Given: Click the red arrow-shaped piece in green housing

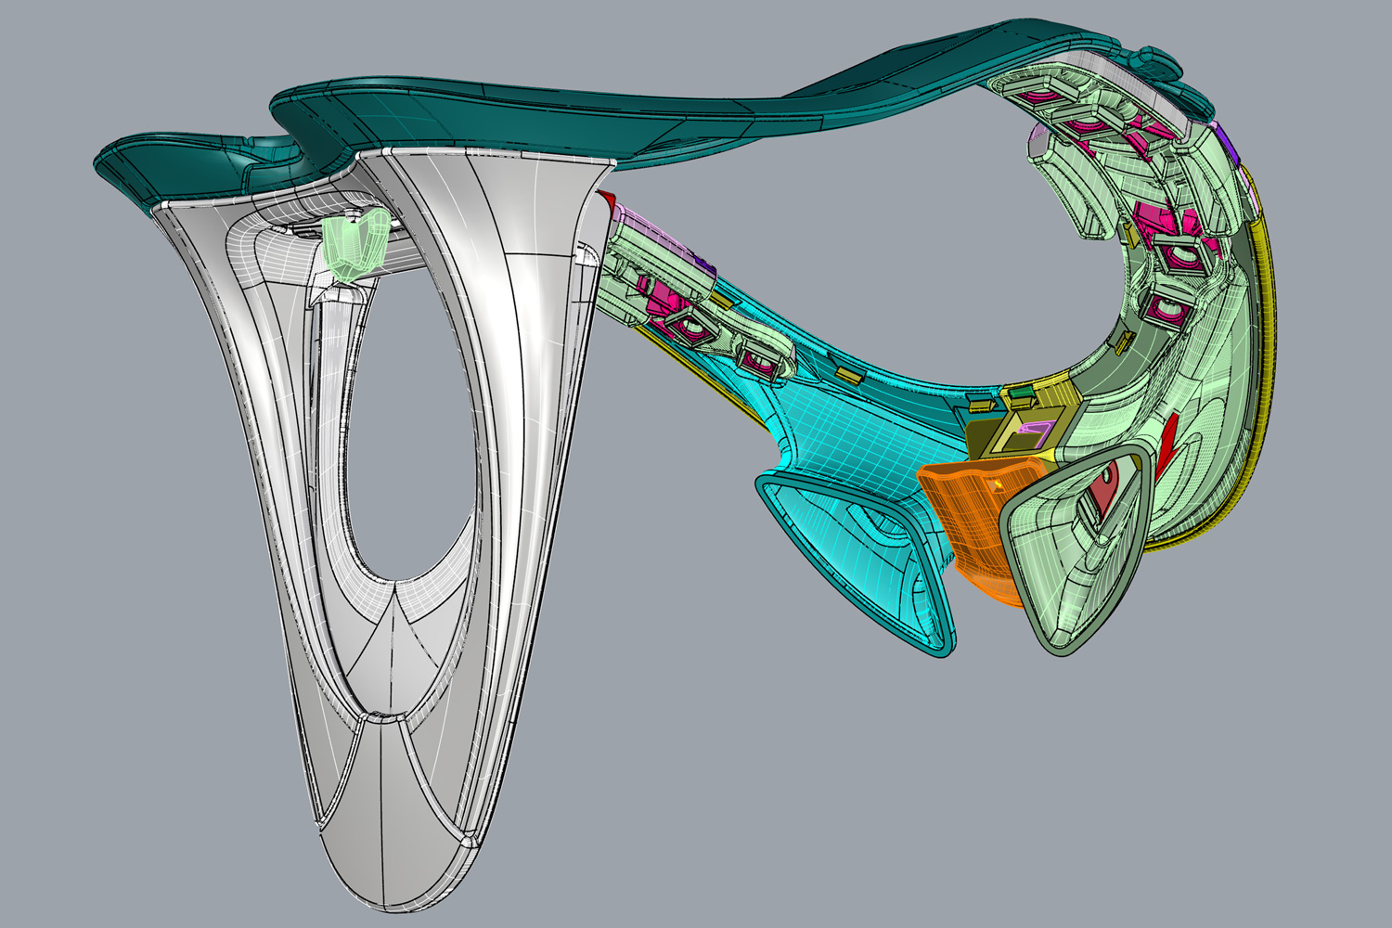Looking at the screenshot, I should coord(1171,438).
